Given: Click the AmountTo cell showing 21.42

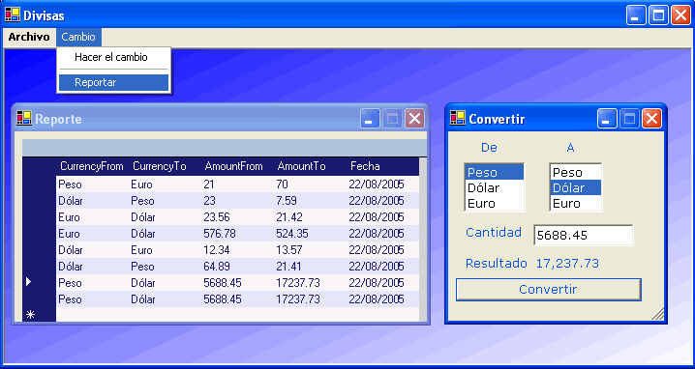Looking at the screenshot, I should tap(311, 216).
